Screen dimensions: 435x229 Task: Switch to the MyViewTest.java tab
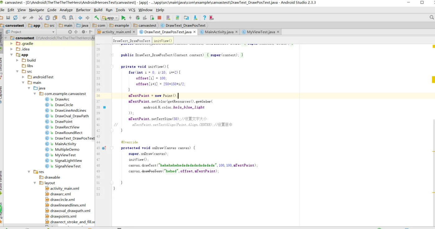click(261, 32)
